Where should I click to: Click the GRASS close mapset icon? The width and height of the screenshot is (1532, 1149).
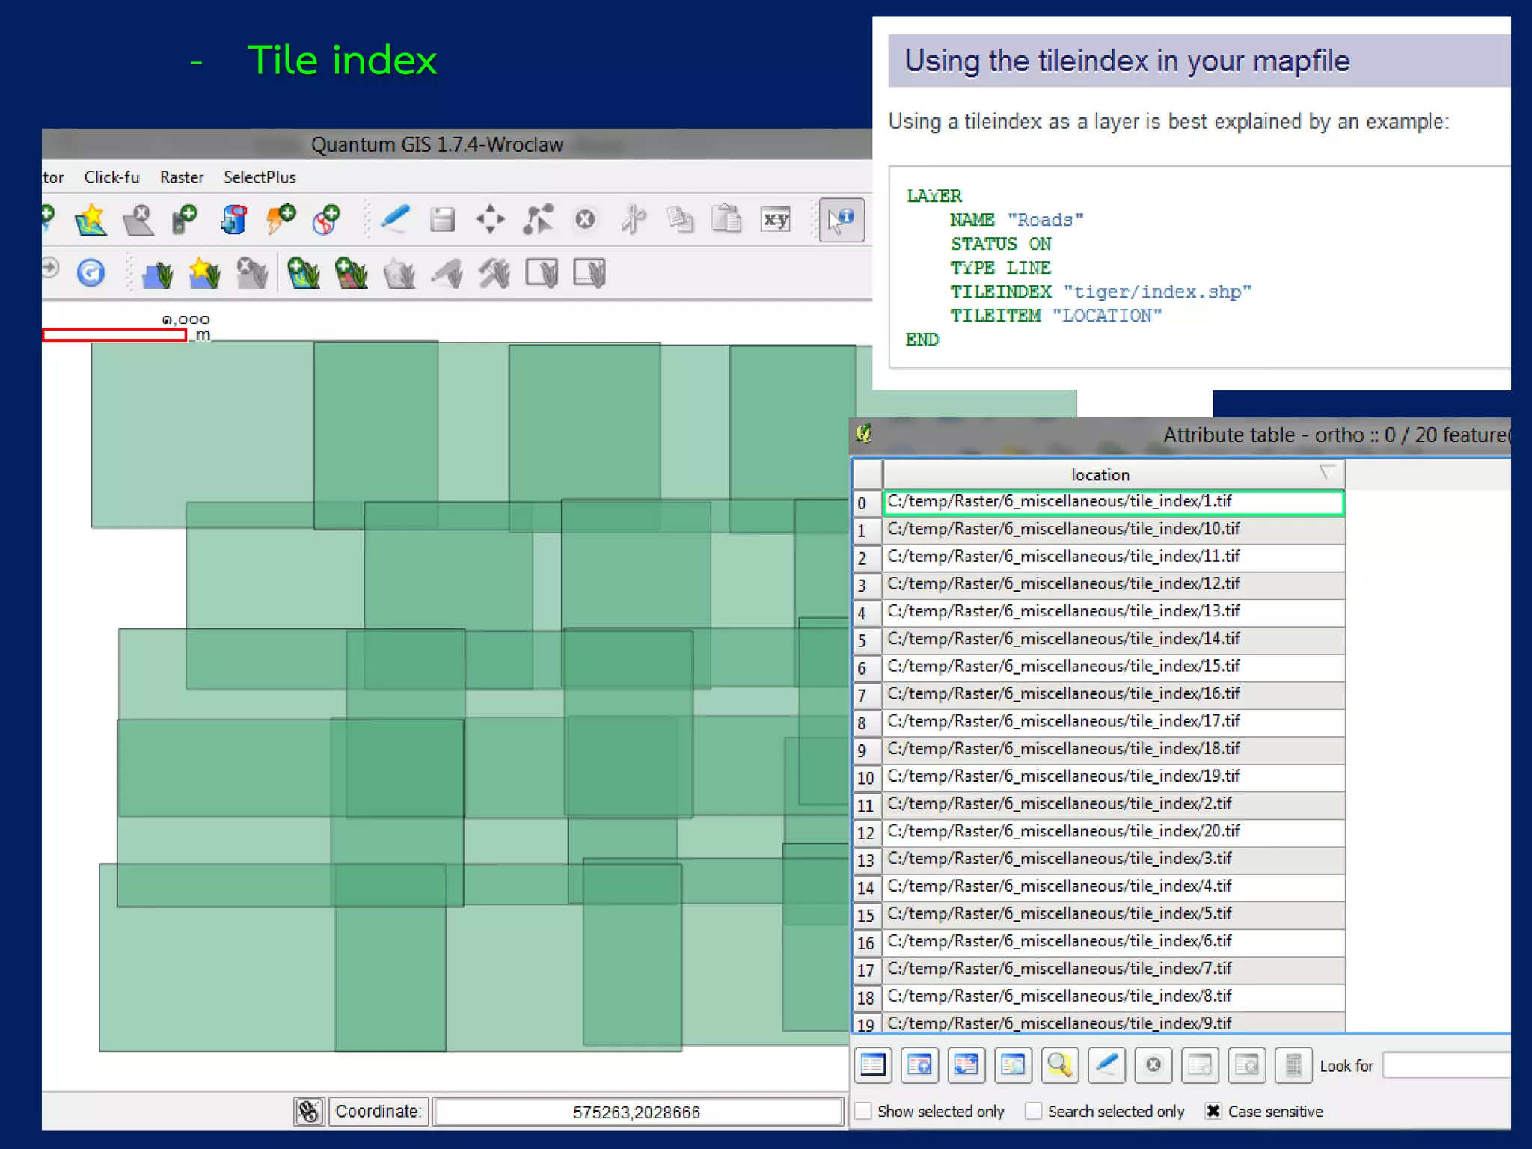(x=252, y=273)
